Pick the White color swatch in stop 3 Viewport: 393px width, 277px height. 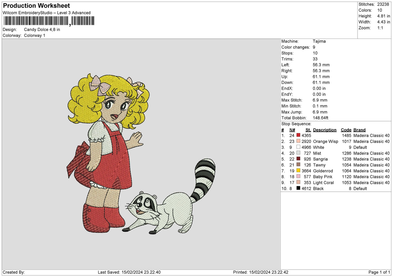[298, 147]
